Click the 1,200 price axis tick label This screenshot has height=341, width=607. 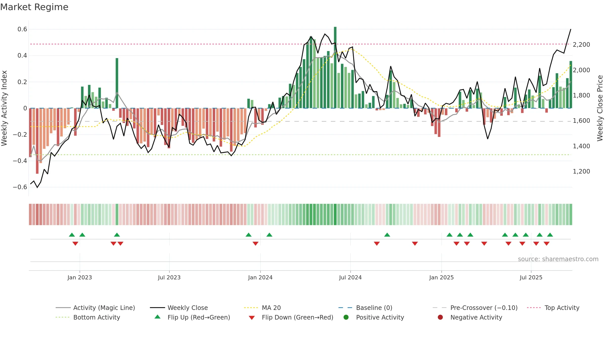click(581, 171)
